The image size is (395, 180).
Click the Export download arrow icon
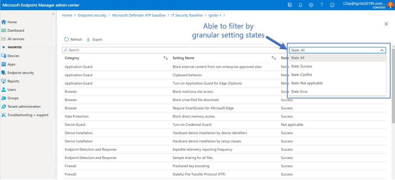pyautogui.click(x=88, y=39)
